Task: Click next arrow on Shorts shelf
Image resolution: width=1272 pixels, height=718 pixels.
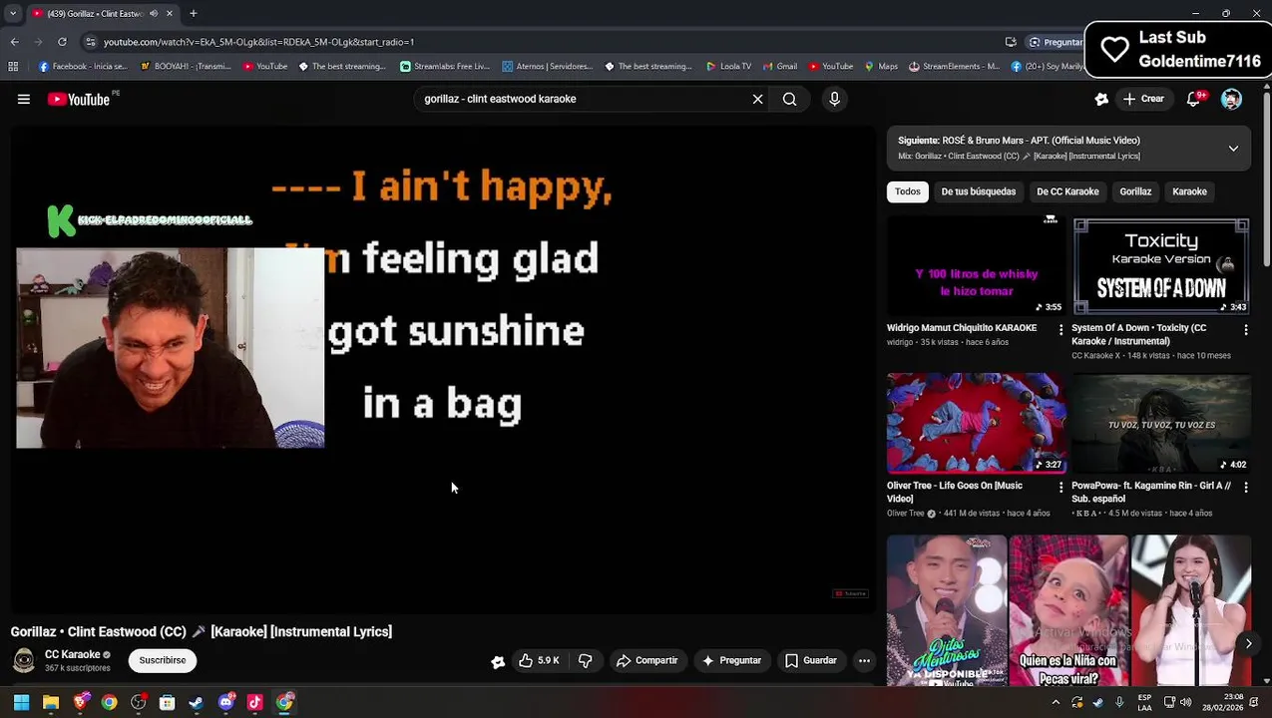Action: tap(1248, 644)
